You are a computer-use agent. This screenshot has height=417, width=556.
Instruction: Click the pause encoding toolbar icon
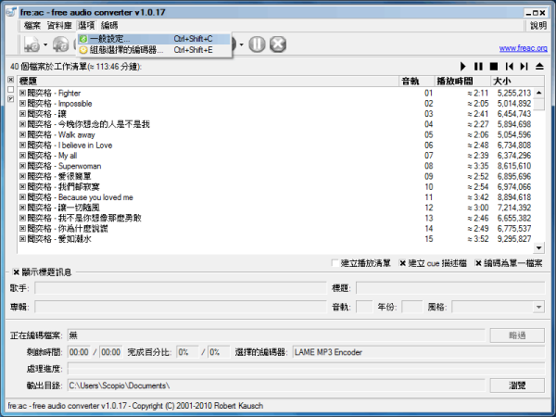coord(257,44)
